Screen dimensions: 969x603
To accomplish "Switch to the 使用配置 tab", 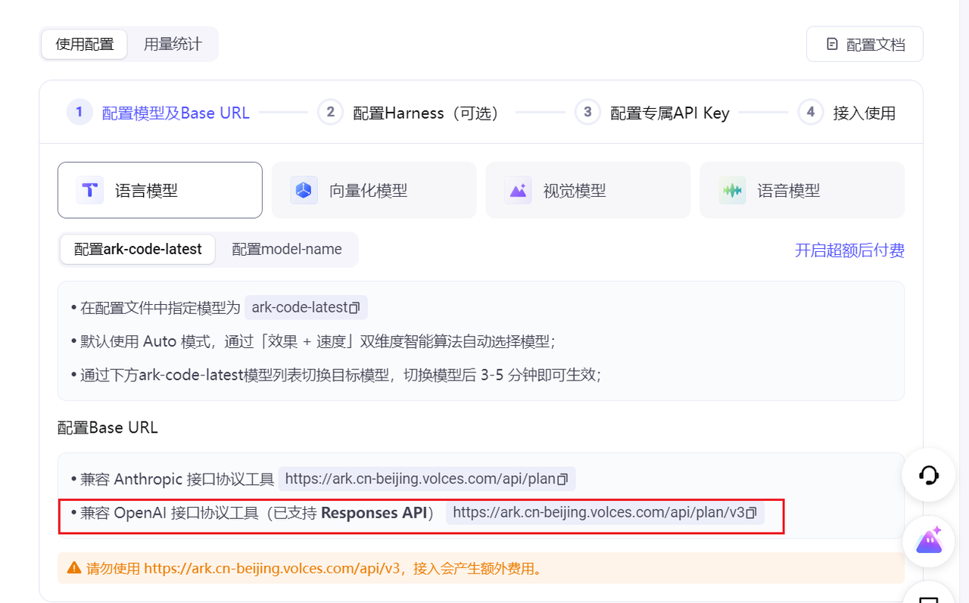I will [x=85, y=44].
